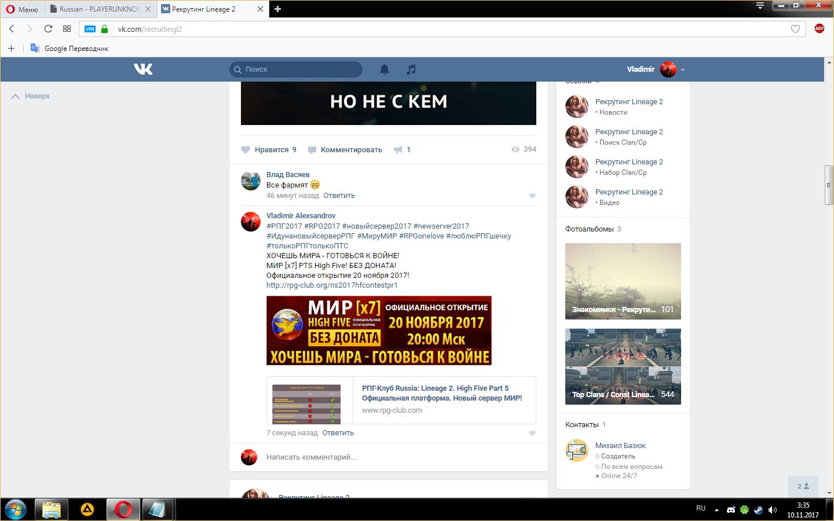Open РПГ-Клуб Russia link preview title
Image resolution: width=834 pixels, height=521 pixels.
tap(442, 393)
